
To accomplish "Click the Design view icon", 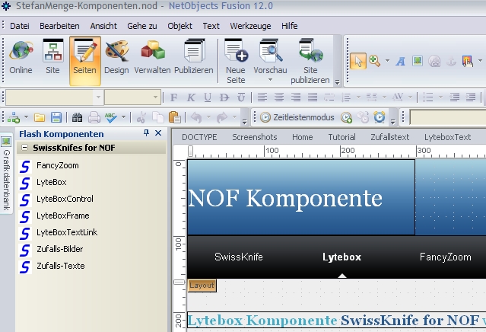I will (116, 58).
